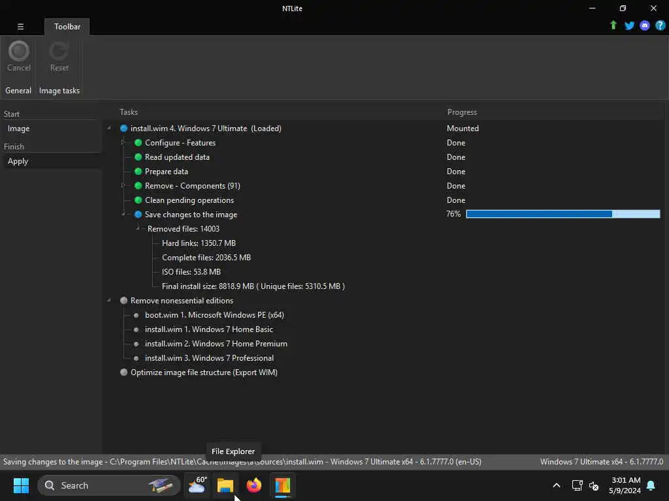Click green status dot for Configure - Features
This screenshot has width=669, height=501.
(x=139, y=143)
